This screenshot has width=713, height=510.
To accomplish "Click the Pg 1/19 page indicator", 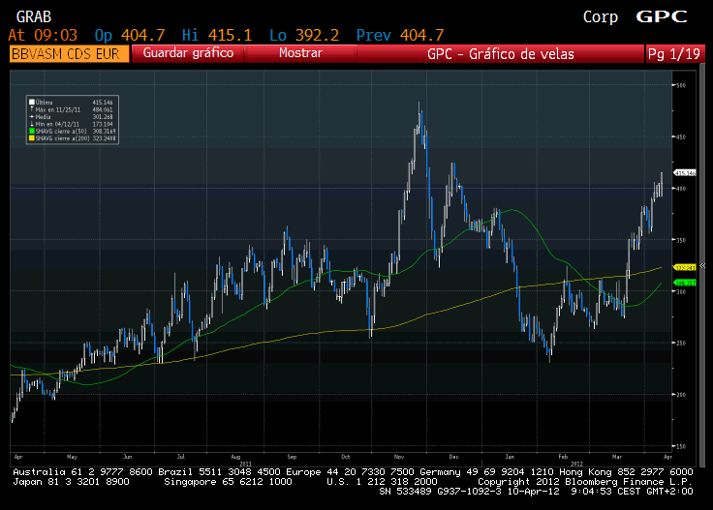I will click(x=674, y=53).
